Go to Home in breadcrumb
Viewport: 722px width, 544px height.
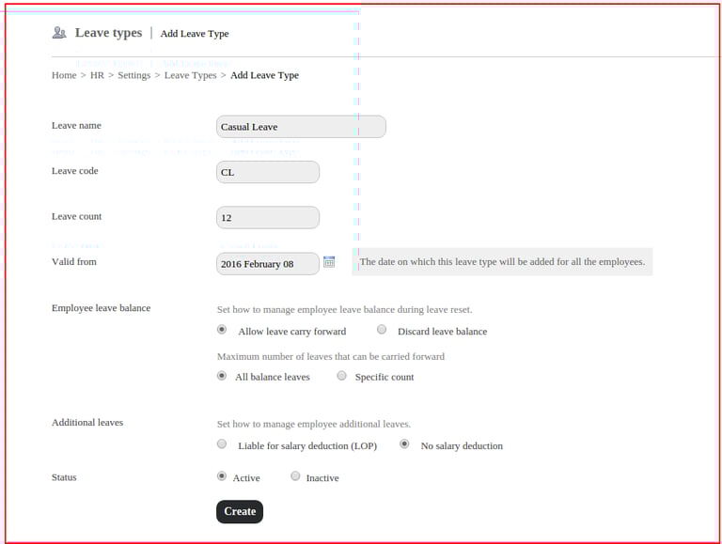[64, 75]
